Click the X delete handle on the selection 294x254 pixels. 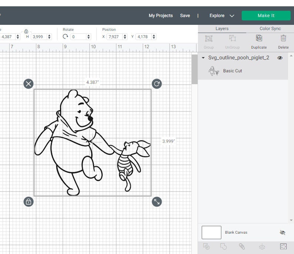coord(29,84)
